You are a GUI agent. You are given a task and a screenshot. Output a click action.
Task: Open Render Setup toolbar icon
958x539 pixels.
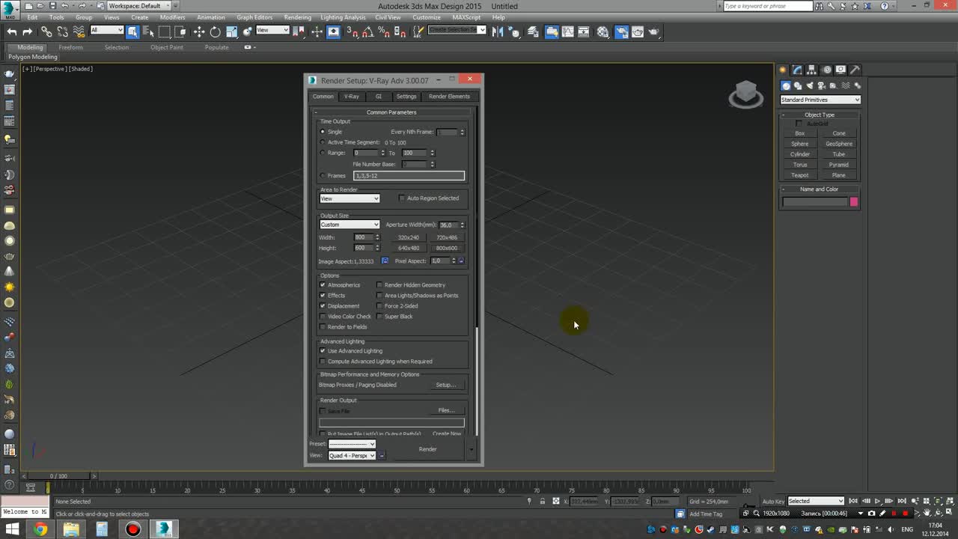pos(621,31)
